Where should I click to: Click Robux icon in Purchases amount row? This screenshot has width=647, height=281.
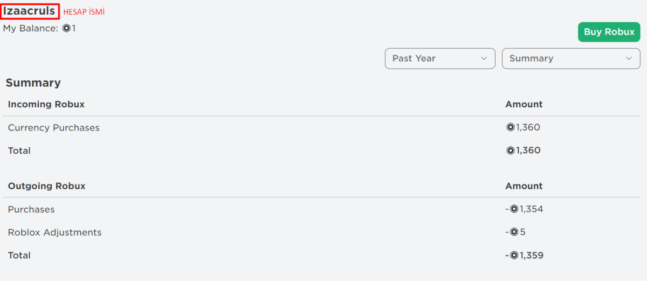[514, 209]
